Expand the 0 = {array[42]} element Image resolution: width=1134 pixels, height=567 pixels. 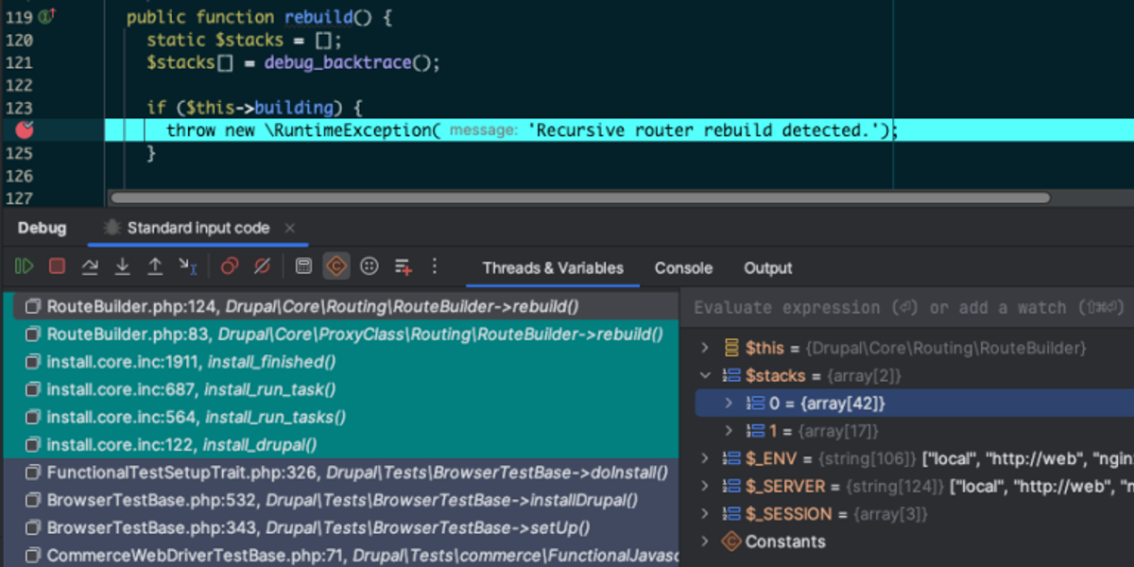[x=728, y=403]
